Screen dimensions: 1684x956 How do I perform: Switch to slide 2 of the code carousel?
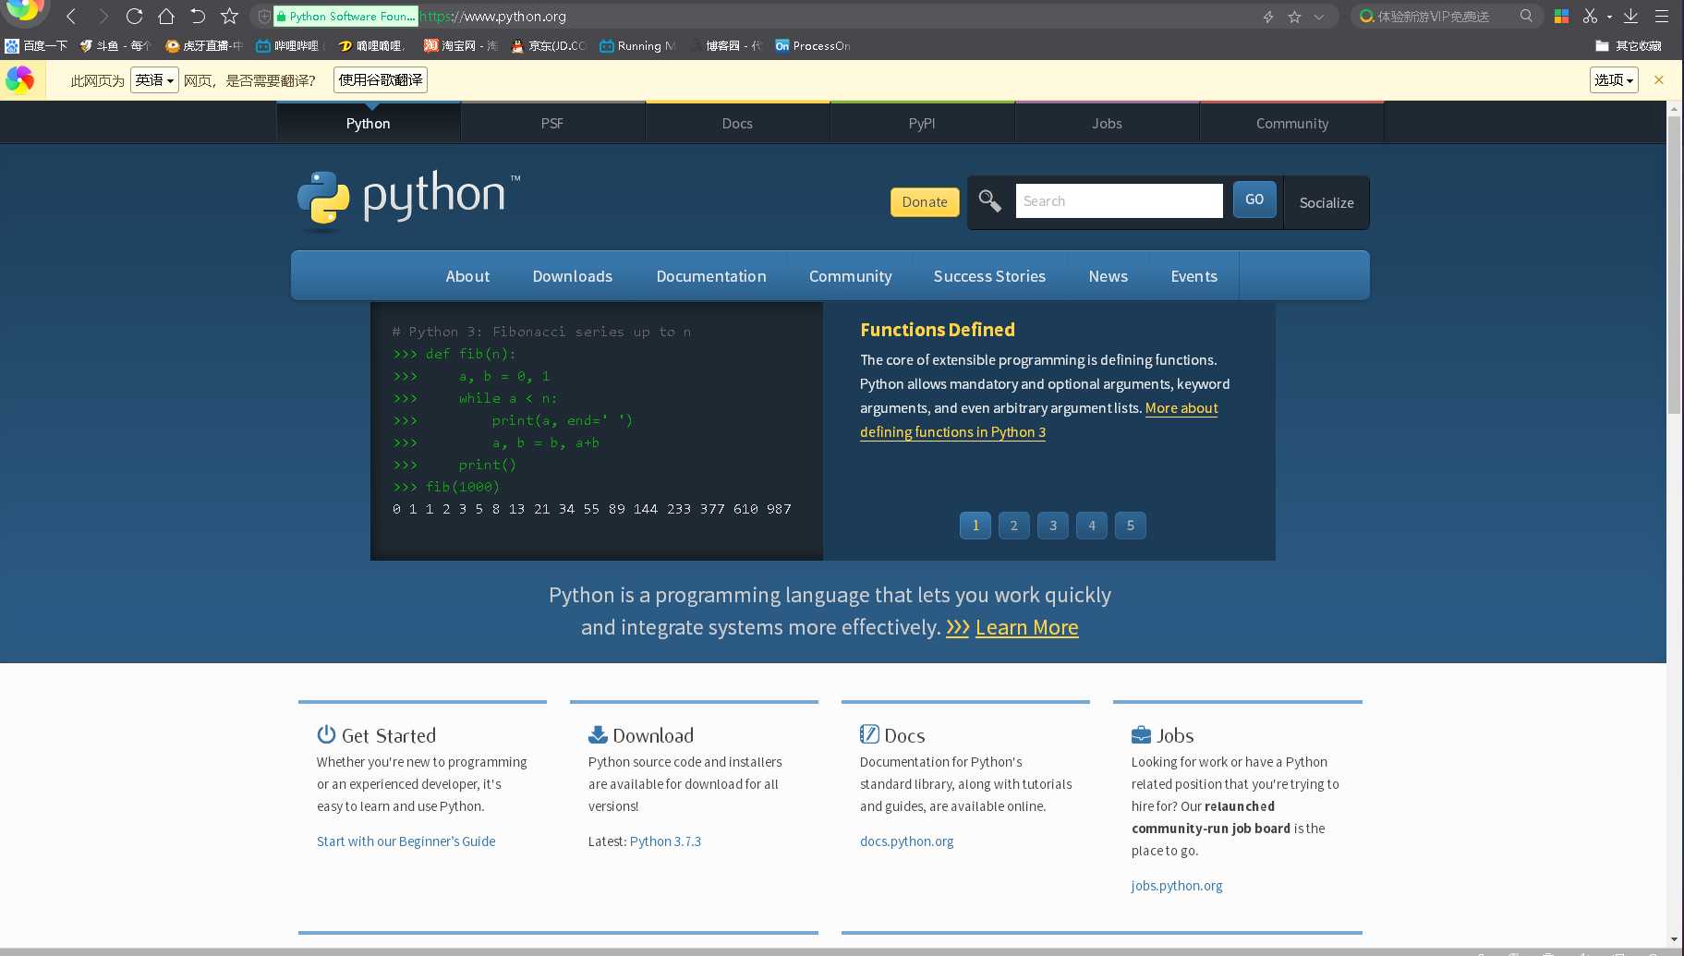[x=1014, y=526]
